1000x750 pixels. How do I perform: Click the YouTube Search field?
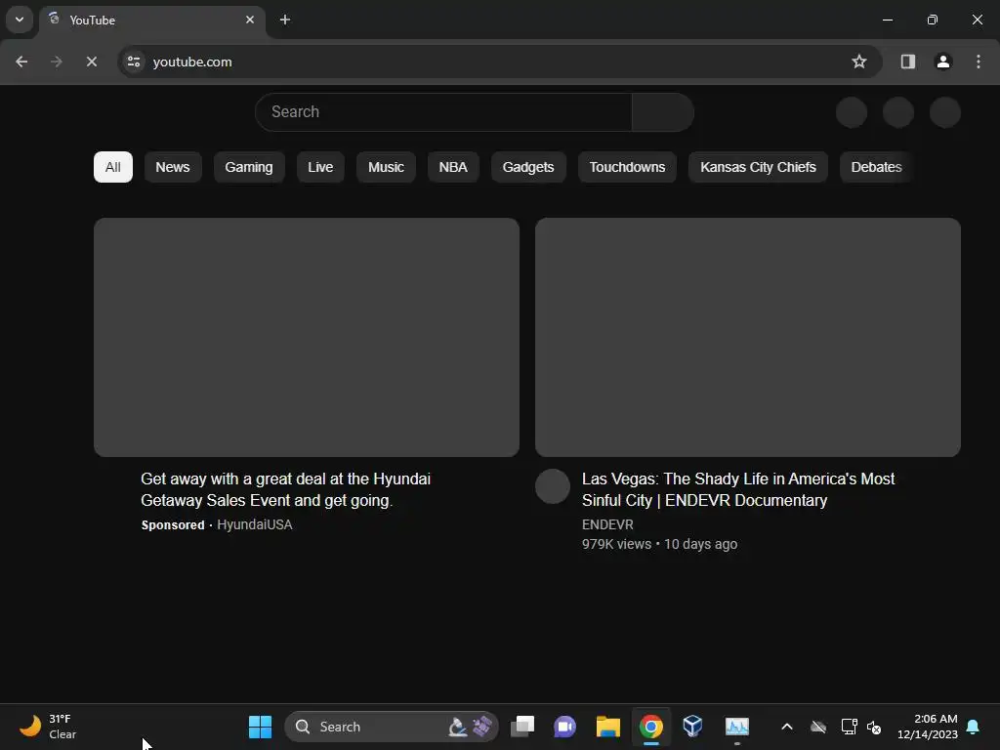point(443,112)
